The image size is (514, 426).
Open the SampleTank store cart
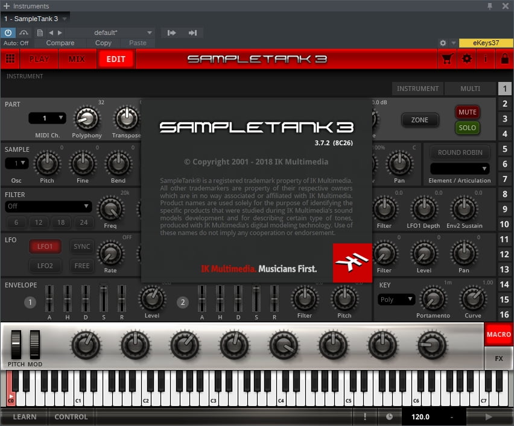click(447, 59)
